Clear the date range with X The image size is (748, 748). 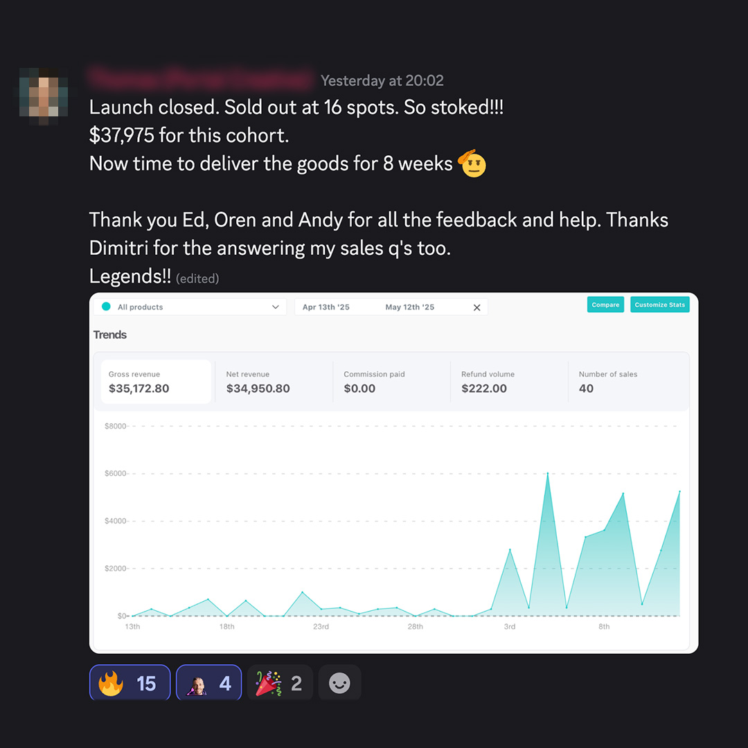tap(477, 308)
